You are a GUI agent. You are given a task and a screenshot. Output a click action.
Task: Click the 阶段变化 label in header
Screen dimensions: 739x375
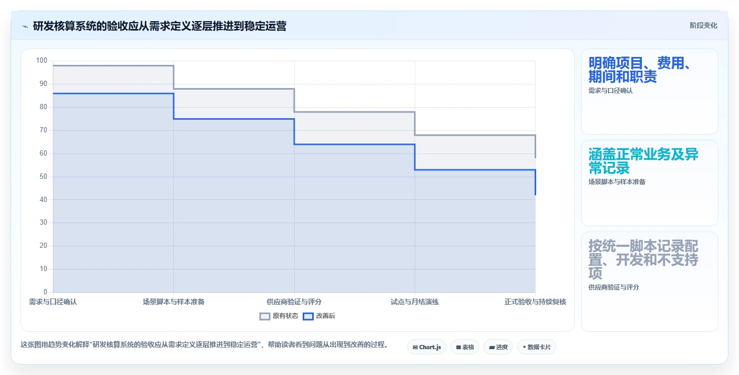(704, 25)
